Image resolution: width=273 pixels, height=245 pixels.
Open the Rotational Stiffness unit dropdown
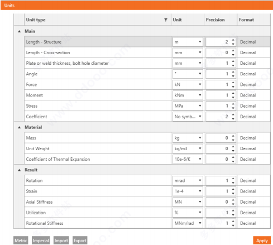pyautogui.click(x=188, y=223)
